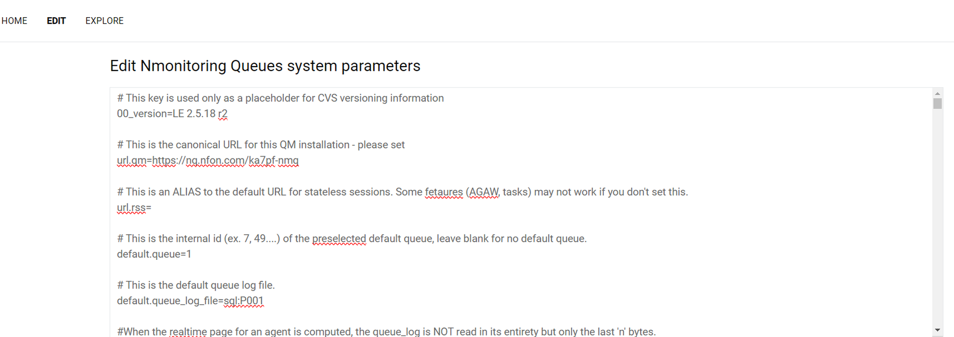Click the underlined word 'realtime'
Viewport: 954px width, 337px height.
click(188, 331)
